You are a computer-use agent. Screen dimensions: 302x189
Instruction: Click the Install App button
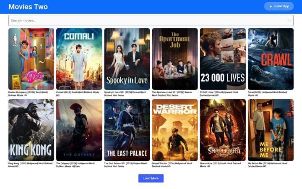coord(279,6)
